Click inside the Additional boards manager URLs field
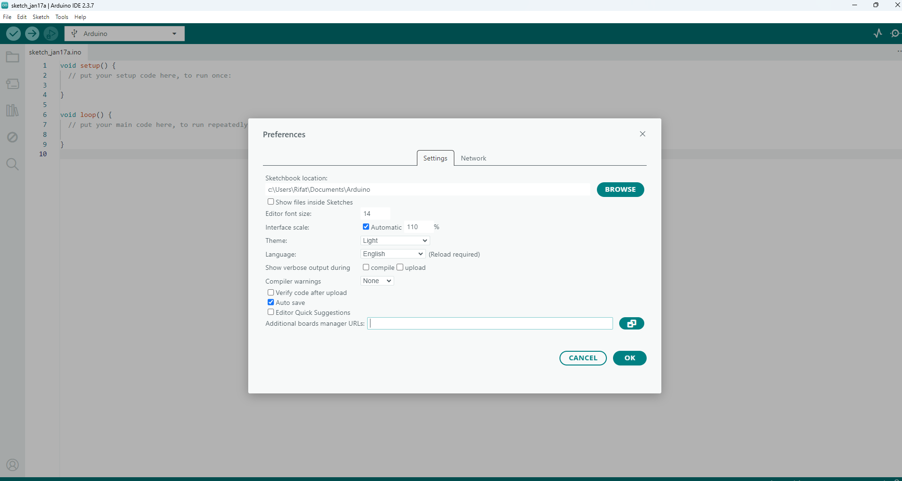902x481 pixels. [490, 323]
